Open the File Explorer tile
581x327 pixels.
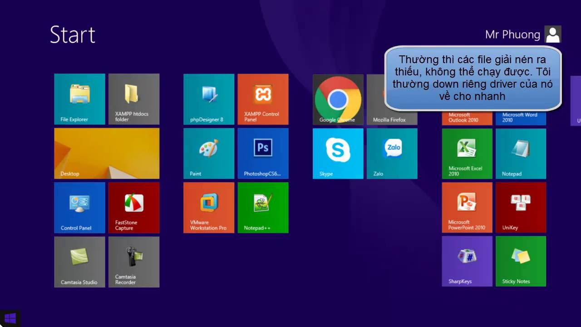pos(79,99)
